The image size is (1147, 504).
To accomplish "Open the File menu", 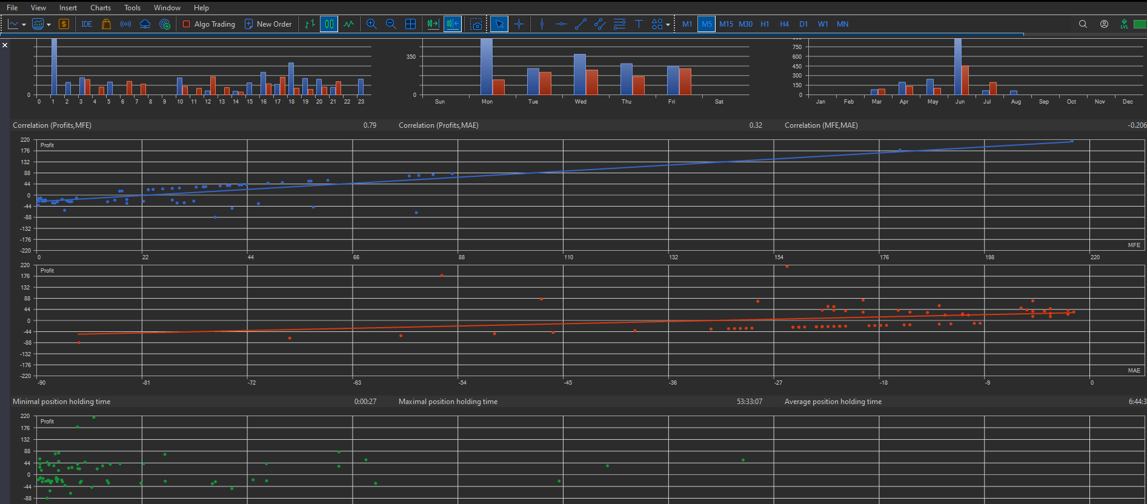I will point(12,8).
